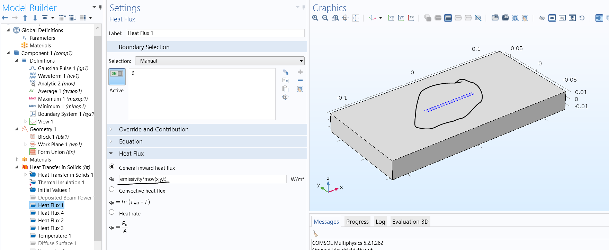Image resolution: width=609 pixels, height=250 pixels.
Task: Expand the Equation section
Action: point(131,141)
